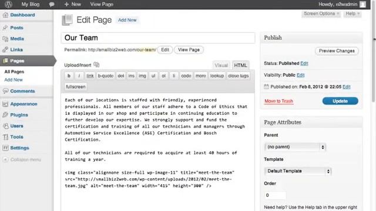Click the close tags button

pos(239,76)
